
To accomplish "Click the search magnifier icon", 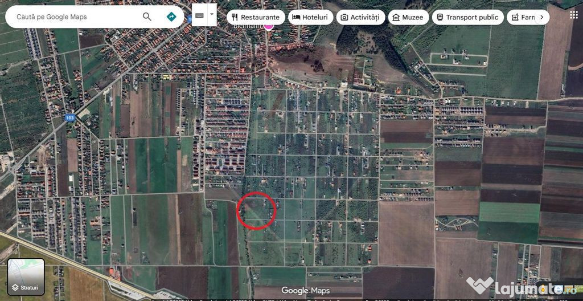I will (x=147, y=17).
